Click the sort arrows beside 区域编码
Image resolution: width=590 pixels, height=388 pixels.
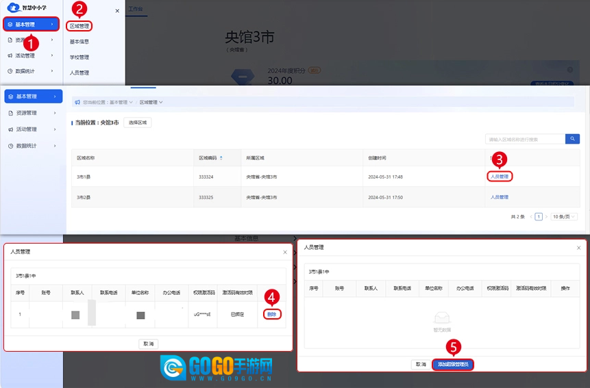pos(221,158)
